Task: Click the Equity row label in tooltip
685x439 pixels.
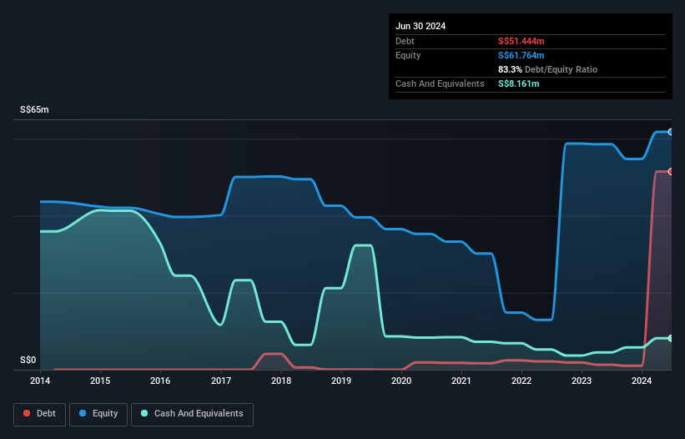Action: pyautogui.click(x=408, y=55)
